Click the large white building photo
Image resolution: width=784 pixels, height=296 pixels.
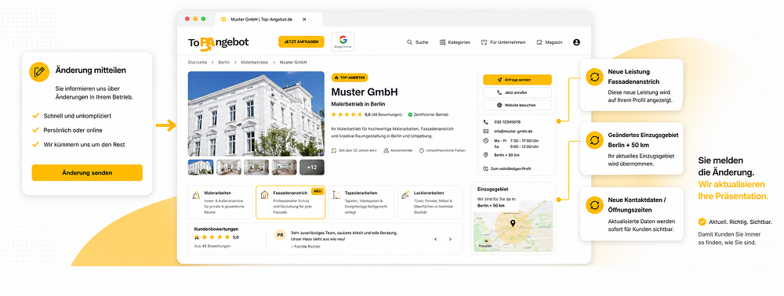(x=256, y=114)
